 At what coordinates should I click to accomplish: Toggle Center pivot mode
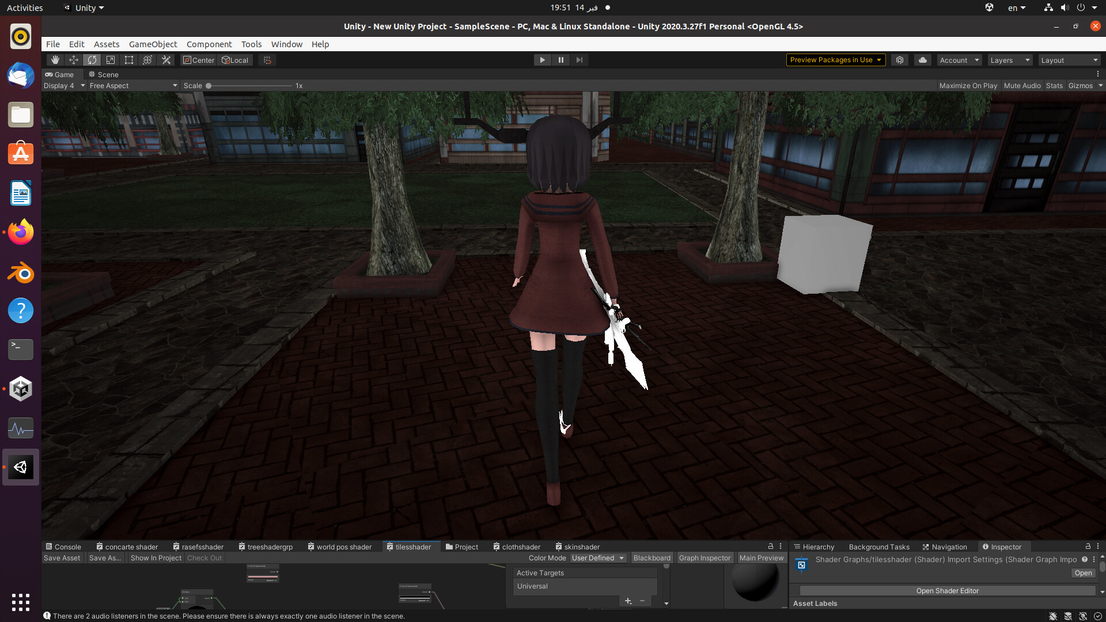click(x=198, y=60)
